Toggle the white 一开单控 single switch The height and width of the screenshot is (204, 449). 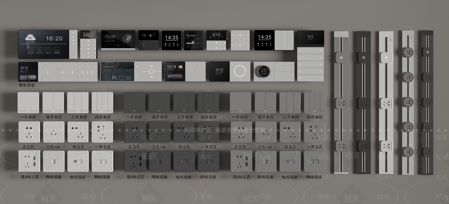pos(28,103)
